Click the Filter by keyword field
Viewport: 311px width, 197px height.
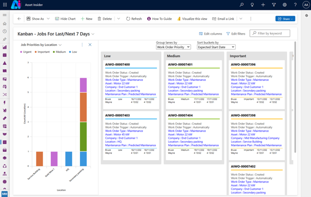[x=270, y=33]
